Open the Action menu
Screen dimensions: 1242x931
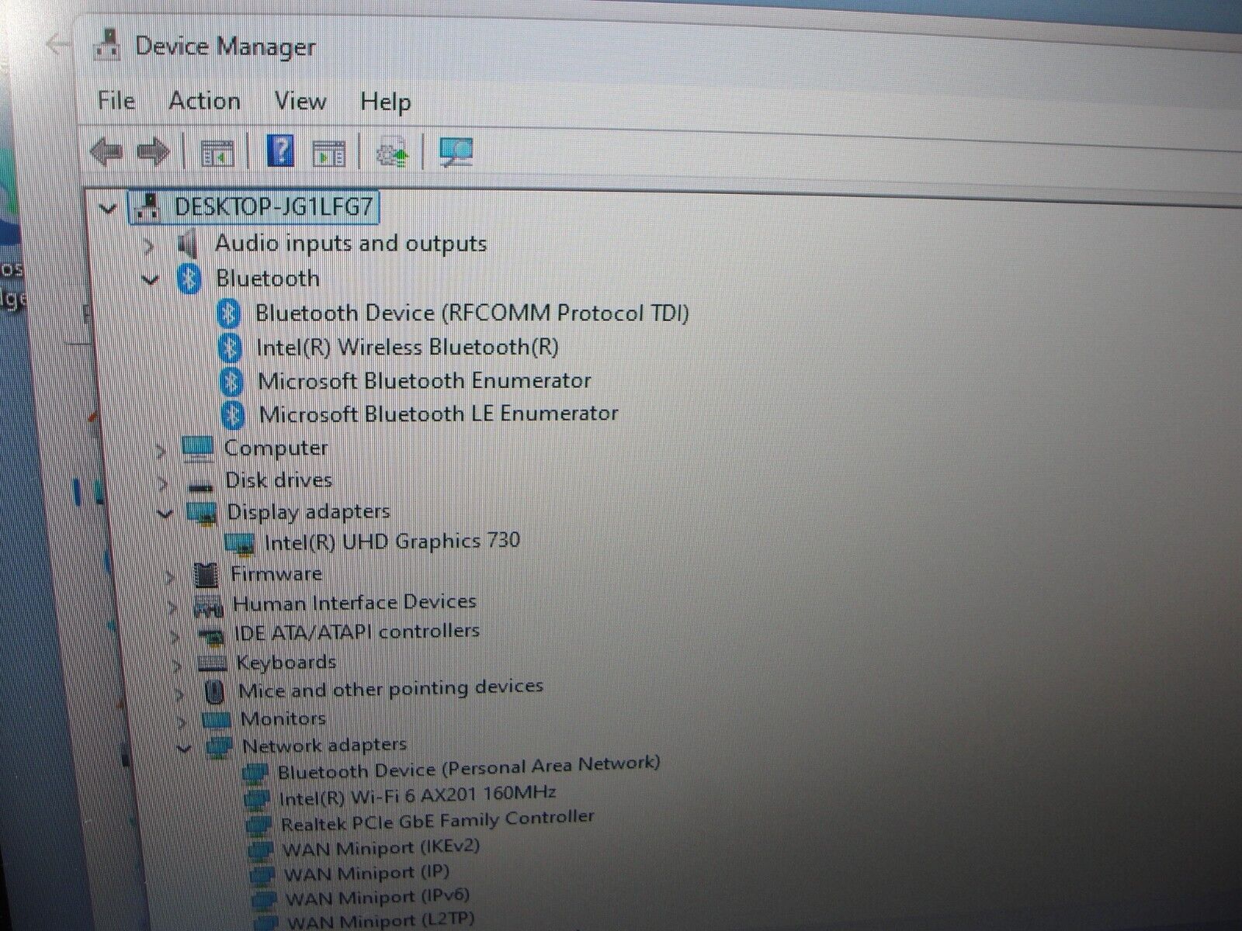[x=204, y=101]
